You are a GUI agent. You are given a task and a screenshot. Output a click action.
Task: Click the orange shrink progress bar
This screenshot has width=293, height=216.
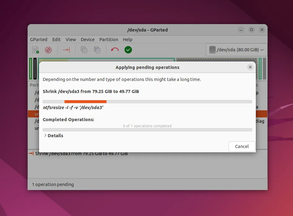pyautogui.click(x=147, y=102)
